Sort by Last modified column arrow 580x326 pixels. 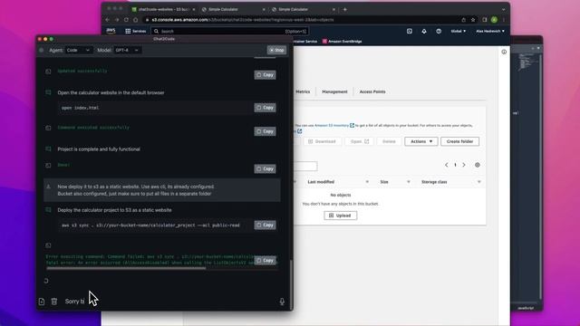tap(367, 182)
